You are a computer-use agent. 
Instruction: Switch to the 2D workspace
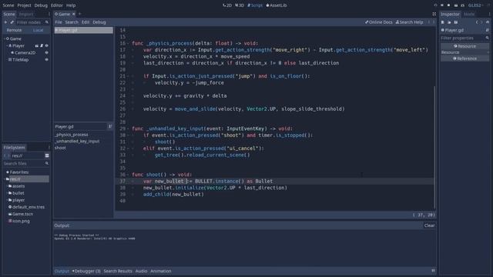[227, 5]
